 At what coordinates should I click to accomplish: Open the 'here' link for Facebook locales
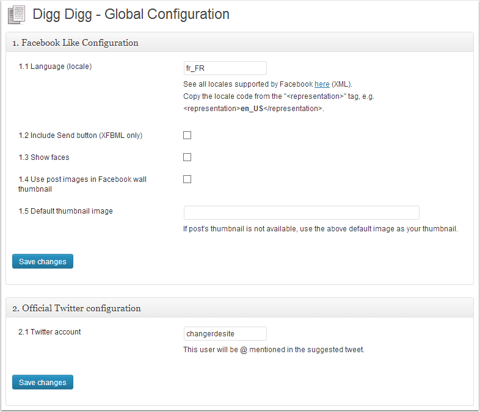coord(322,84)
